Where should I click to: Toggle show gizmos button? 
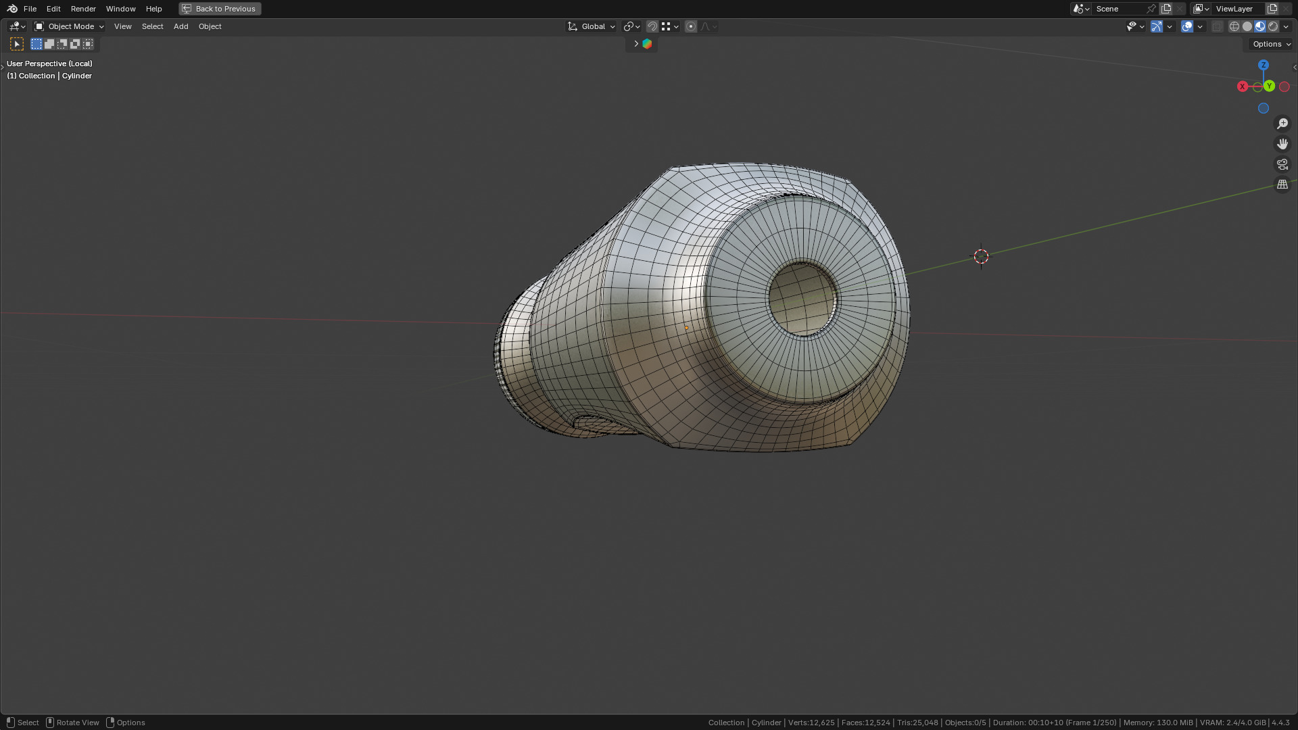pyautogui.click(x=1157, y=26)
